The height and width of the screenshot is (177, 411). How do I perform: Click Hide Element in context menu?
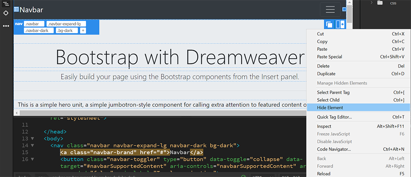coord(358,107)
